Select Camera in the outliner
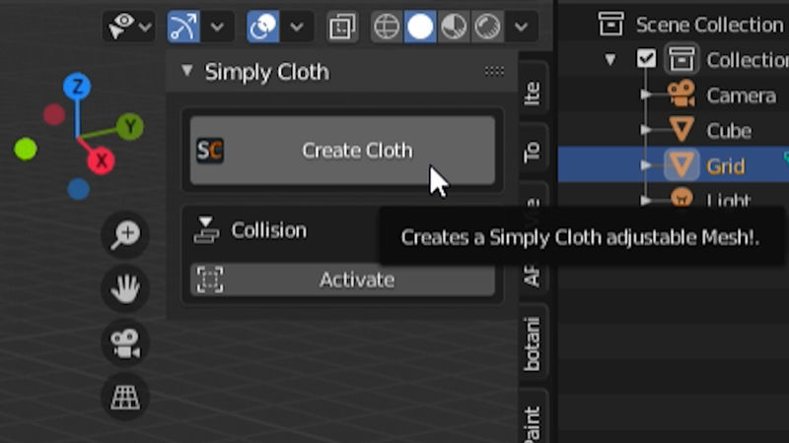 [742, 95]
